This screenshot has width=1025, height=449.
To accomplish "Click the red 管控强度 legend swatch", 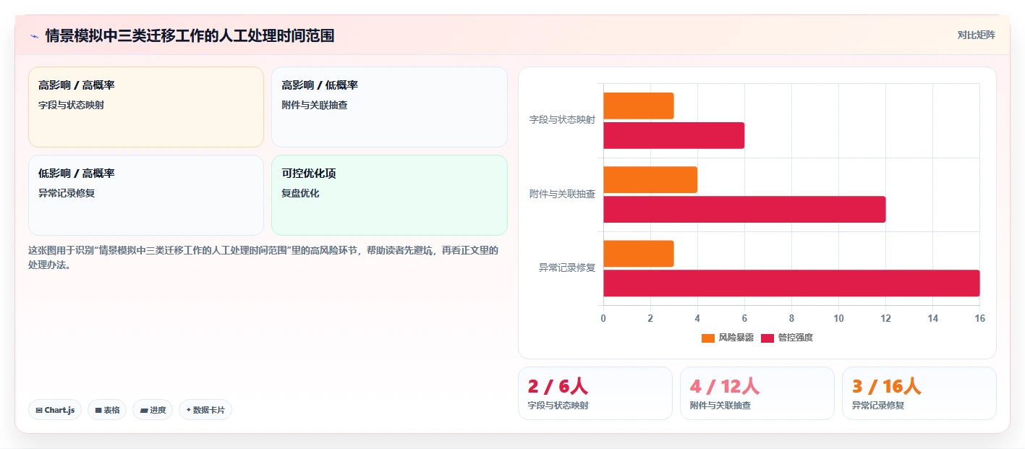I will click(x=767, y=338).
